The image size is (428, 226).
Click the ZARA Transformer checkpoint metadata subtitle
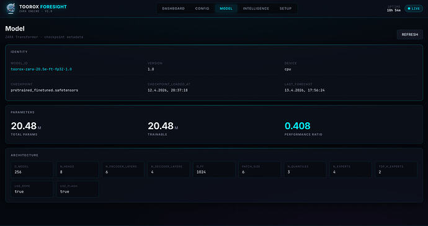(x=44, y=37)
